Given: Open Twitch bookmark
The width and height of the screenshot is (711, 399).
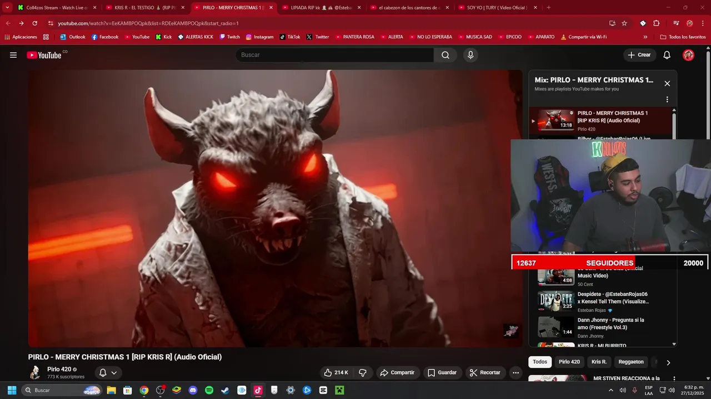Looking at the screenshot, I should 229,37.
